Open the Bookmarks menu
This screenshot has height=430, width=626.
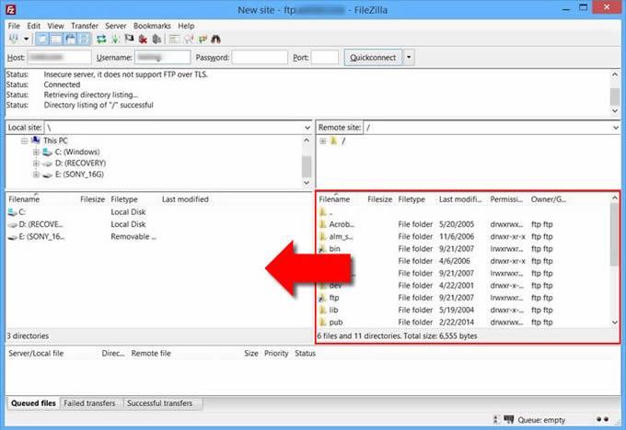tap(152, 26)
